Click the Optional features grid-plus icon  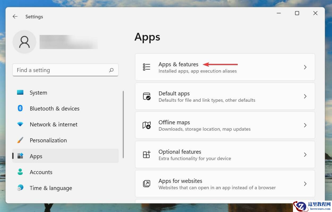point(147,154)
